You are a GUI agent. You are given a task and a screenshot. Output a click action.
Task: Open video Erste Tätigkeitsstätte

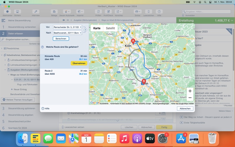tap(192, 123)
